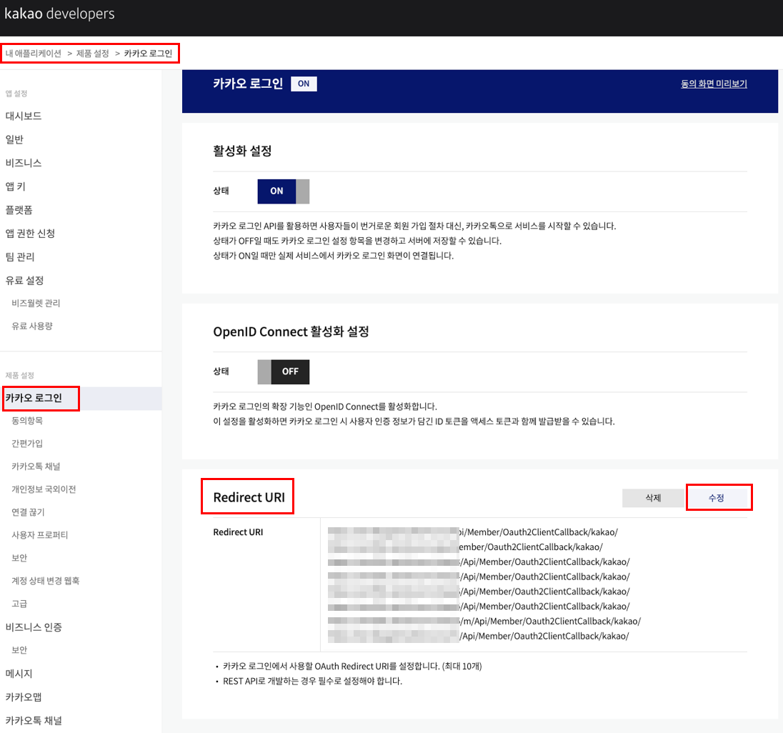Viewport: 783px width, 733px height.
Task: Select 고급 sub-menu
Action: (19, 604)
